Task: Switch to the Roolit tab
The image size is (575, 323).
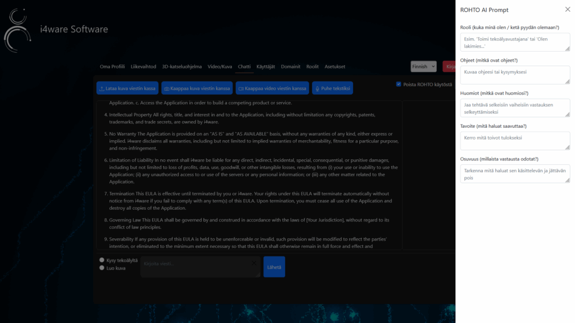Action: (x=312, y=67)
